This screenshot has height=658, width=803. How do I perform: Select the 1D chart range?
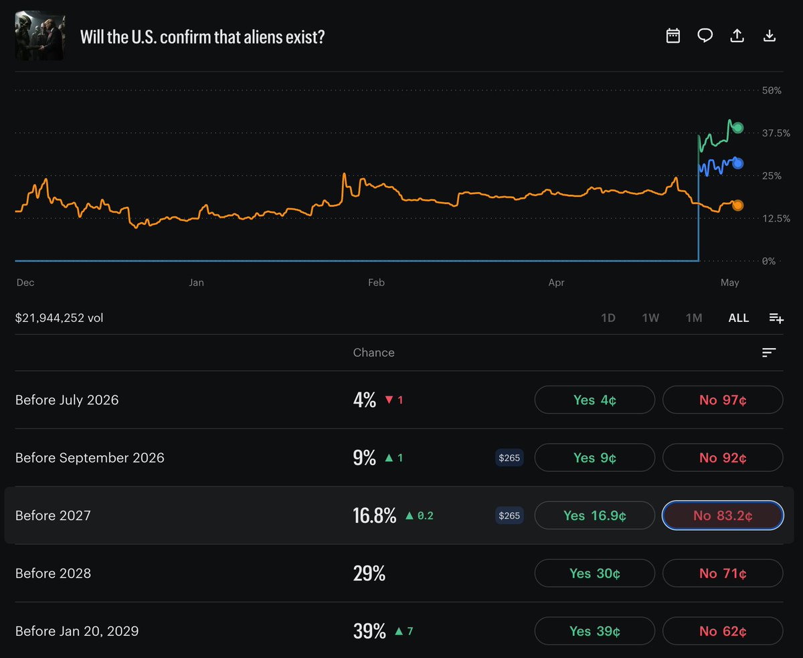pos(608,318)
